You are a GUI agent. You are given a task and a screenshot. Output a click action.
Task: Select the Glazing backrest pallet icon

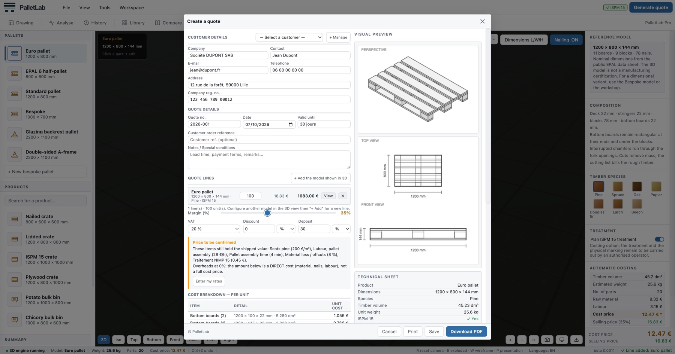pos(15,134)
